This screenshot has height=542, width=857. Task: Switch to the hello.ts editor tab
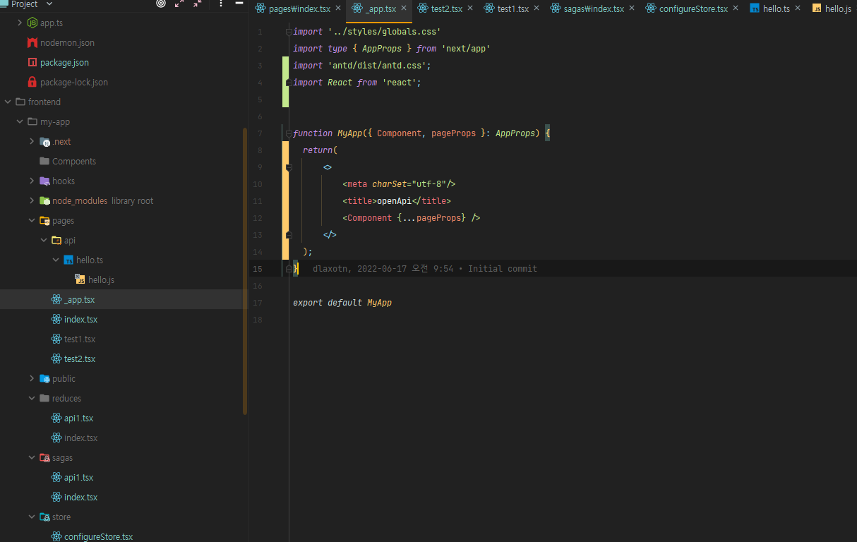(775, 8)
